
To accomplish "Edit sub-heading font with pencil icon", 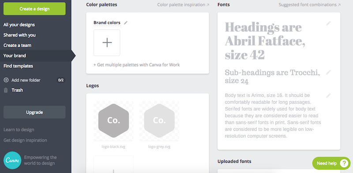I will click(x=328, y=72).
